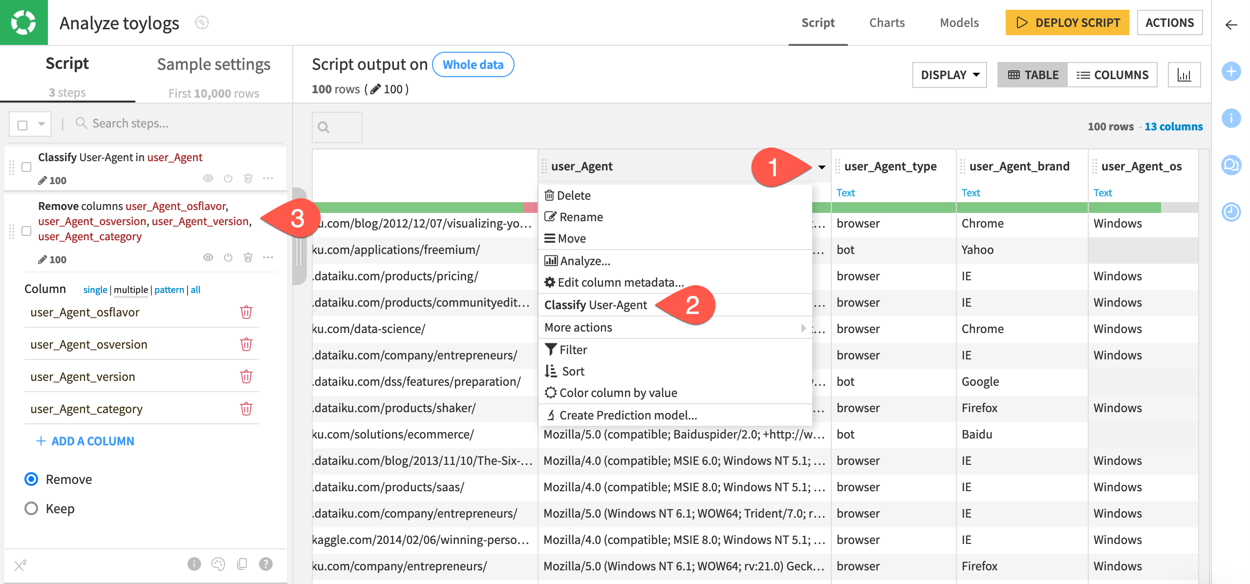The height and width of the screenshot is (584, 1250).
Task: Choose Analyze... from the column menu
Action: point(675,261)
